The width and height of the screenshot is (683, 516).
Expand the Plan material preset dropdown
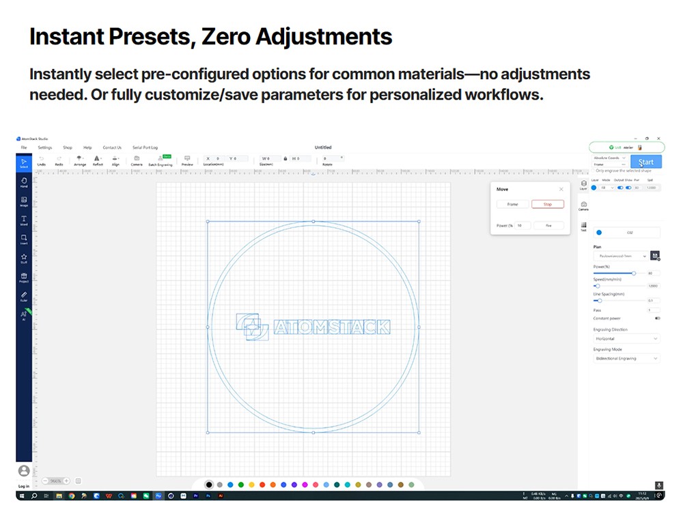[x=620, y=256]
